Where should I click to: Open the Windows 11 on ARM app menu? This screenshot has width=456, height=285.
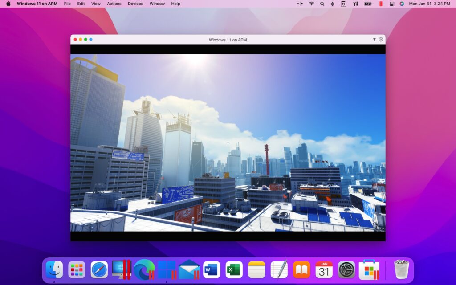coord(37,4)
